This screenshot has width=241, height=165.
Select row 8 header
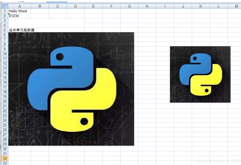[x=5, y=44]
